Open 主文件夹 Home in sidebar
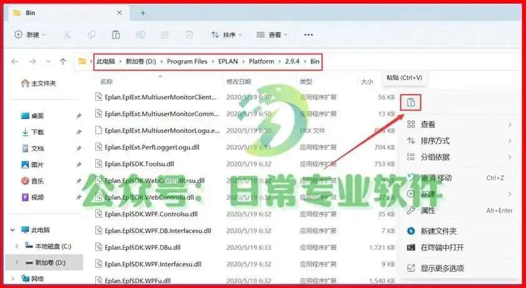 pyautogui.click(x=39, y=83)
